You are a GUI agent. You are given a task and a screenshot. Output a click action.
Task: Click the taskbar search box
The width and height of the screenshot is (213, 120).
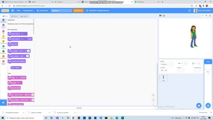pos(24,118)
